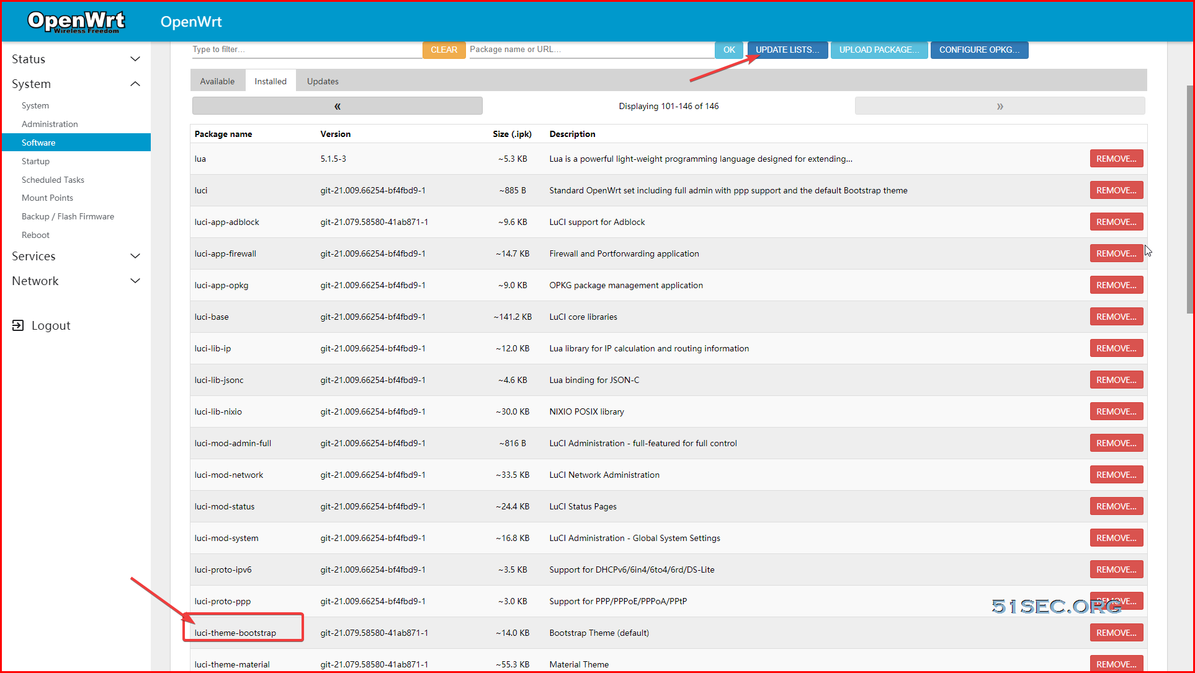Screen dimensions: 1195x673
Task: Focus the Package name or URL field
Action: tap(591, 50)
